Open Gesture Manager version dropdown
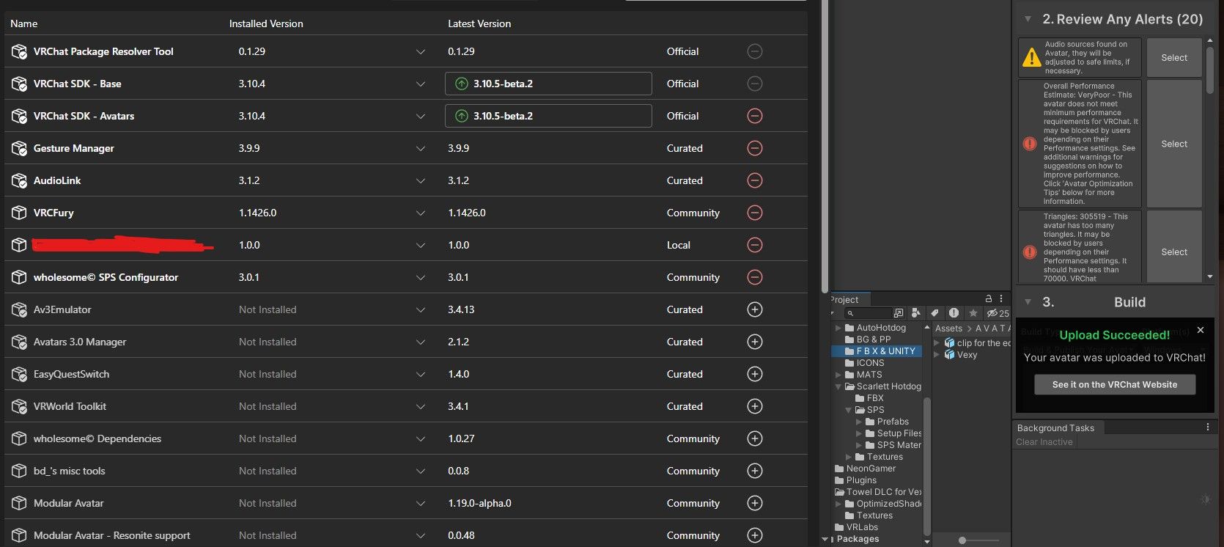 [421, 148]
